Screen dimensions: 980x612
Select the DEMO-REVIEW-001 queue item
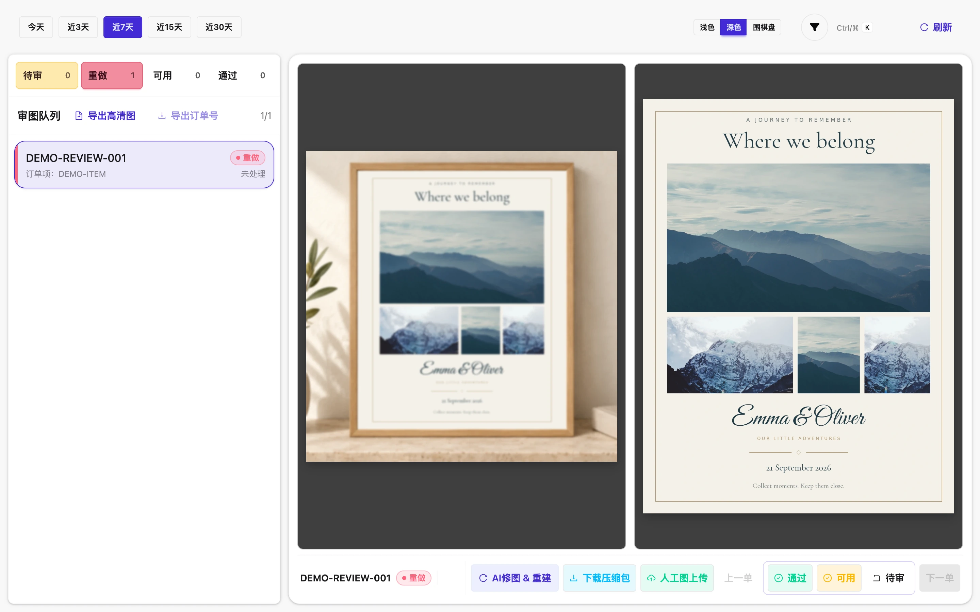tap(144, 165)
